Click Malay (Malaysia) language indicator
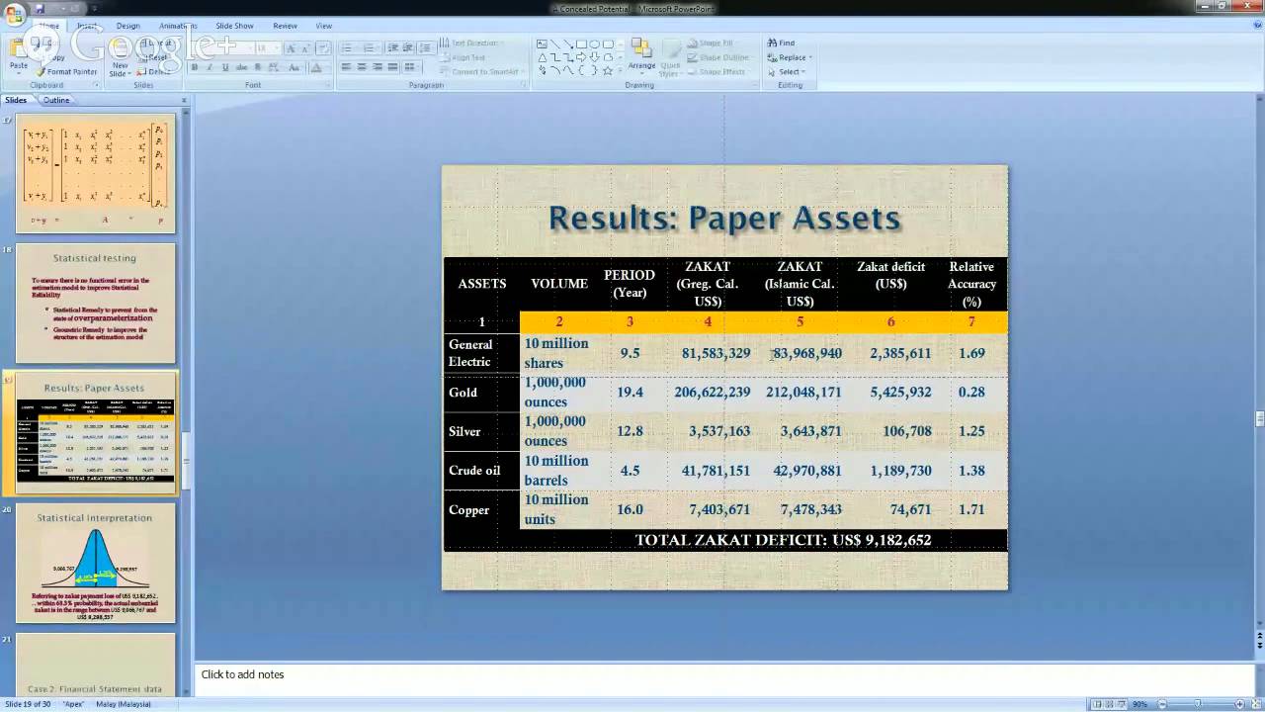Viewport: 1265px width, 712px height. 124,704
